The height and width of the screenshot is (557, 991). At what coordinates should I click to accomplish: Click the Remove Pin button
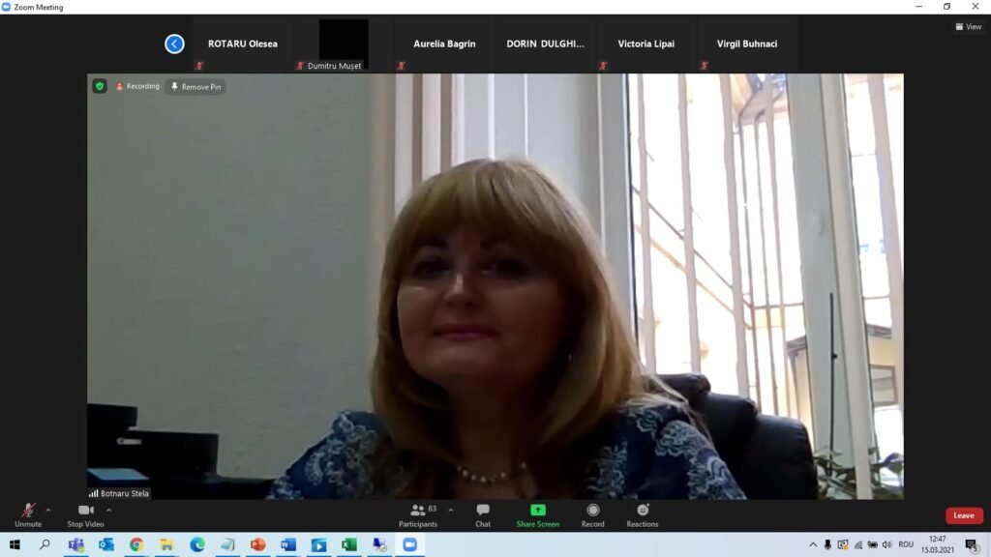point(195,86)
